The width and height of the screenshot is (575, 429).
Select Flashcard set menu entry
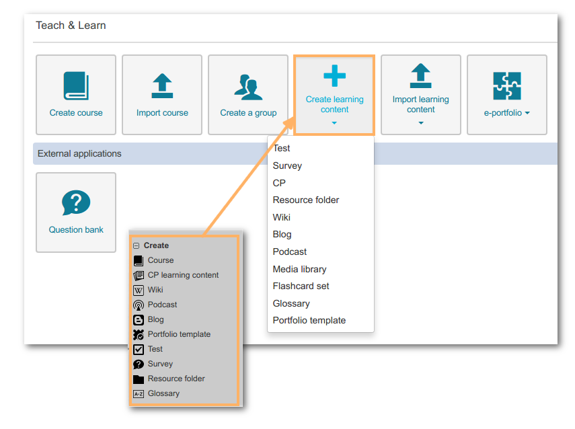[301, 286]
